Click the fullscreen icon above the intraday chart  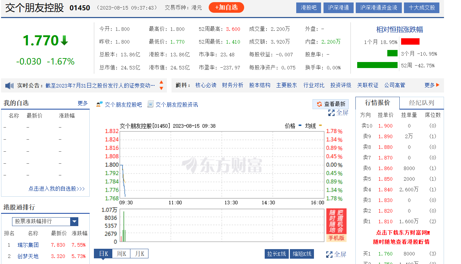(331, 113)
